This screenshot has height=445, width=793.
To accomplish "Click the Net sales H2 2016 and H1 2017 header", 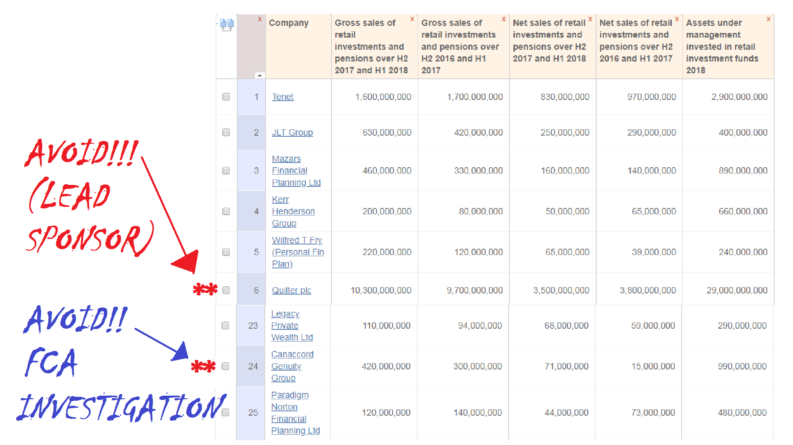I will point(639,47).
